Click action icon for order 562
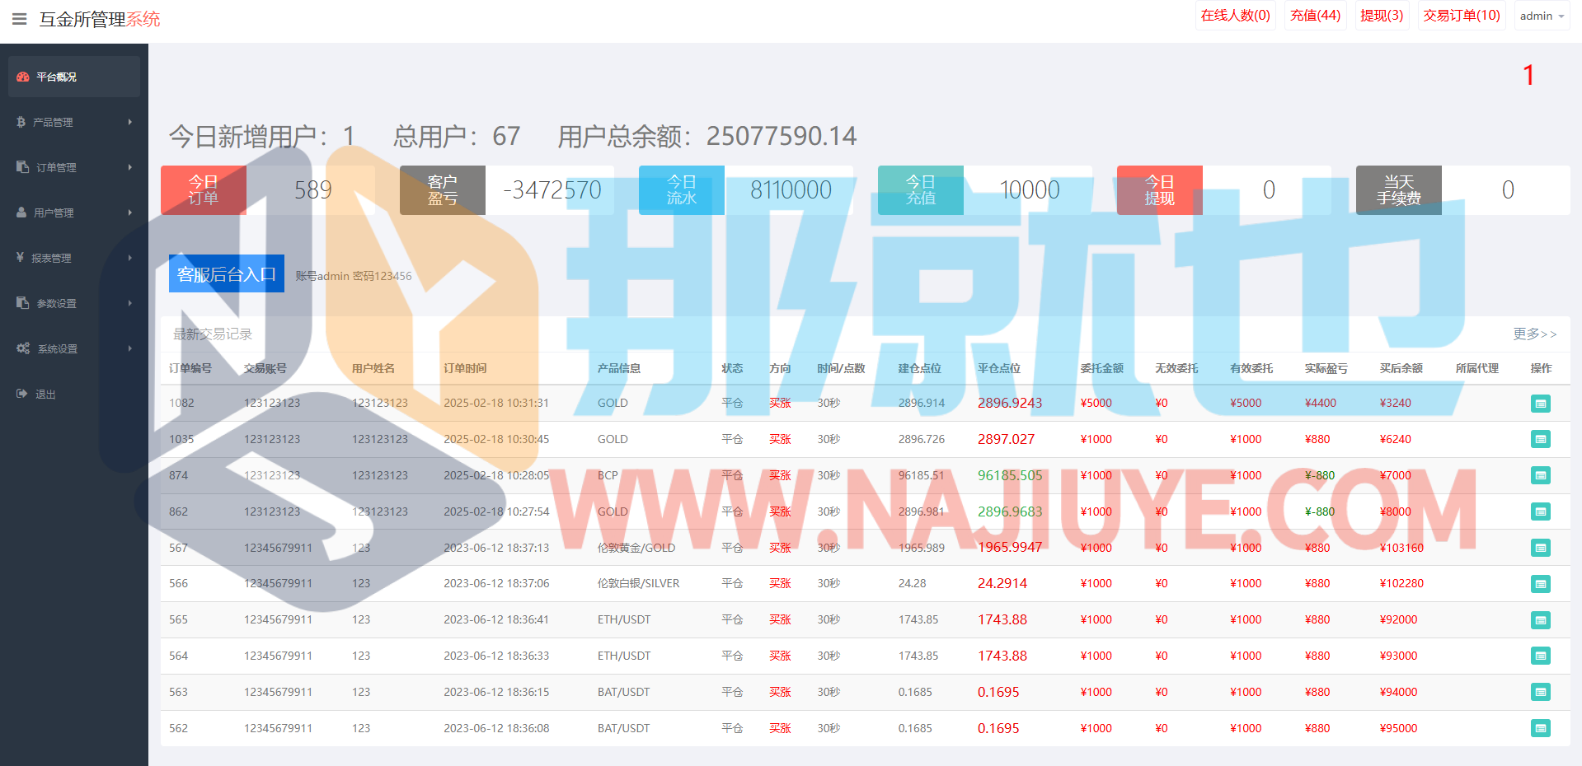This screenshot has width=1582, height=766. click(1540, 728)
